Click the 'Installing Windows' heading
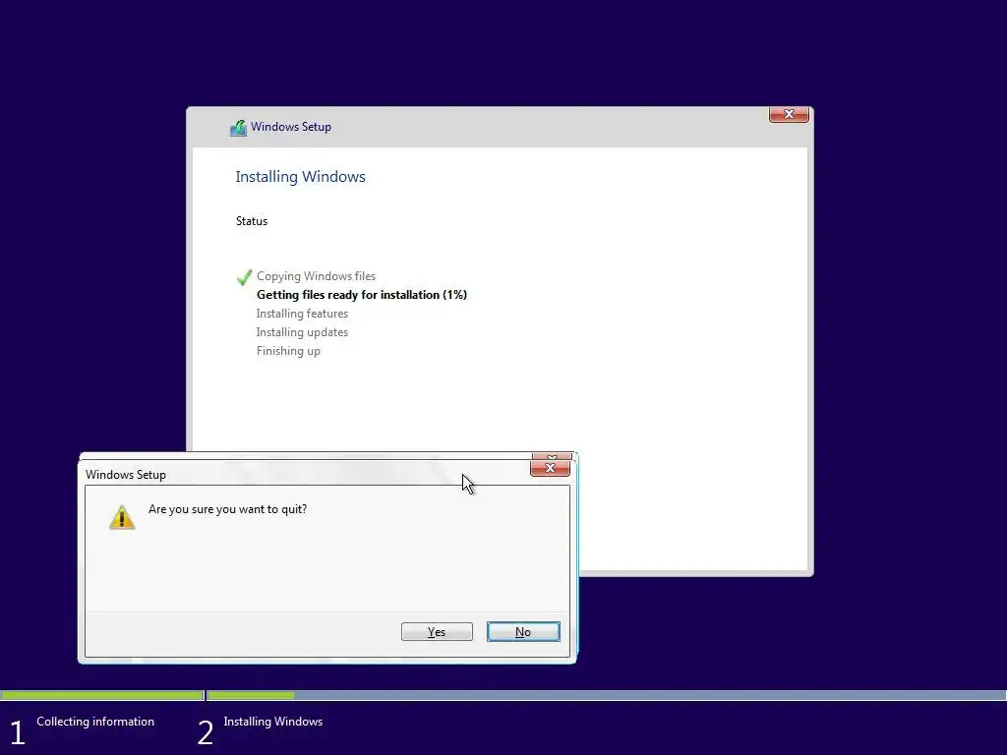Screen dimensions: 1007x755 pyautogui.click(x=301, y=177)
